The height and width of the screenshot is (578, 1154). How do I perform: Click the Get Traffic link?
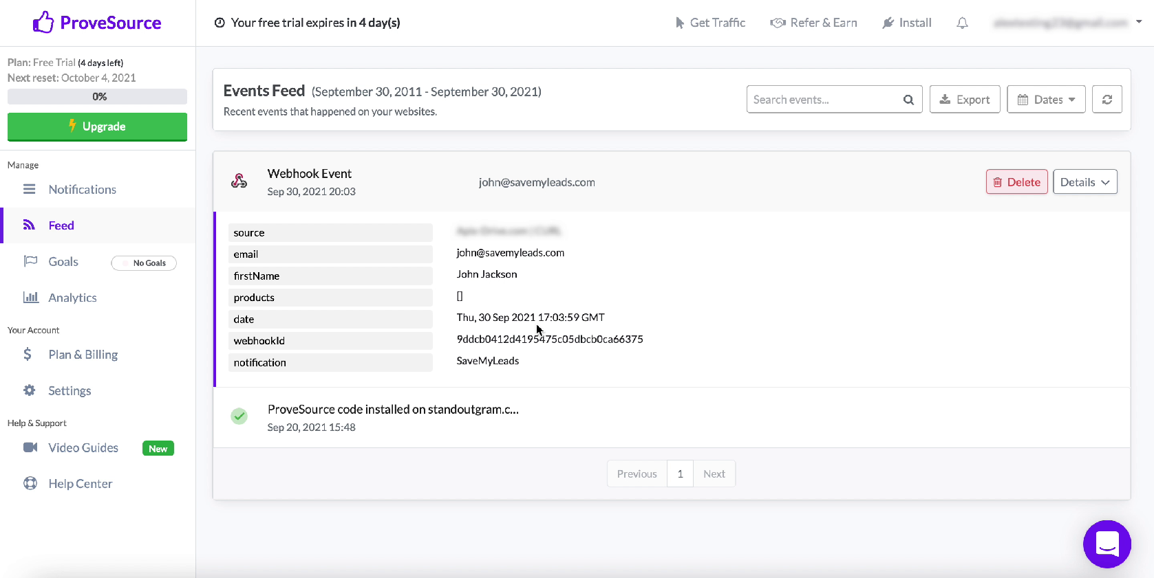pos(710,23)
